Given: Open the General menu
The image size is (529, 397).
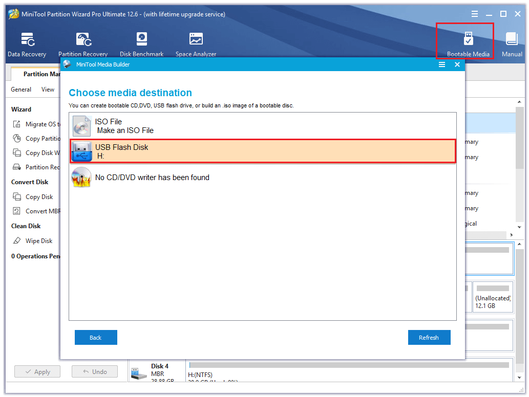Looking at the screenshot, I should point(21,90).
